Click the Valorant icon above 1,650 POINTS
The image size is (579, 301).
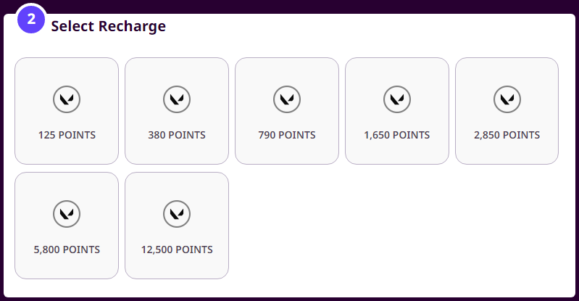point(397,99)
